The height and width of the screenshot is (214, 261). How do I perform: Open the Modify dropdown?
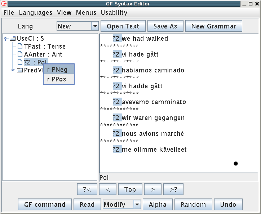click(137, 205)
